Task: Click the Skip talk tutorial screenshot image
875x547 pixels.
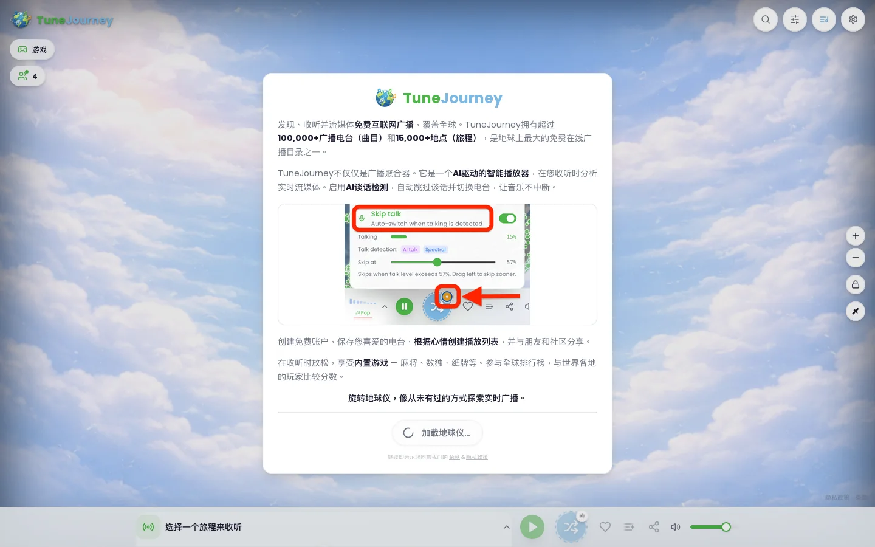Action: point(437,264)
